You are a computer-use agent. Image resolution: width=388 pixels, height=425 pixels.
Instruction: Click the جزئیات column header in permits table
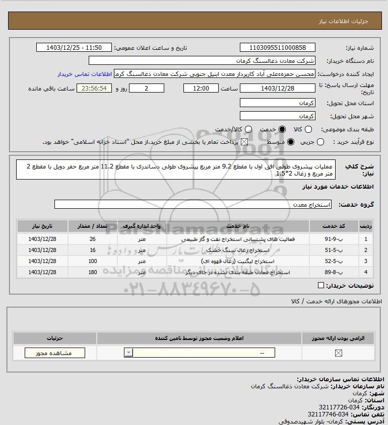(x=55, y=338)
